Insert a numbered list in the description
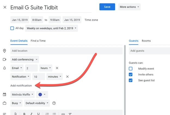Image resolution: width=170 pixels, height=115 pixels. click(47, 114)
